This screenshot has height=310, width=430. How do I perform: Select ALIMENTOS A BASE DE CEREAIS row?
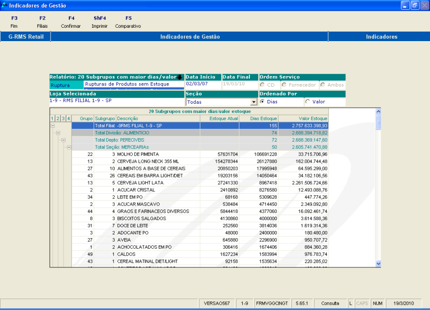200,168
